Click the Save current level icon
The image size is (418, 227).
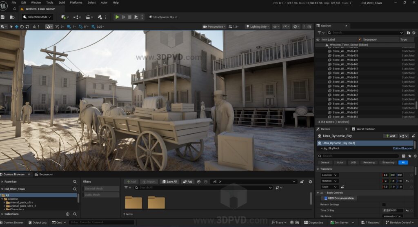(3, 17)
